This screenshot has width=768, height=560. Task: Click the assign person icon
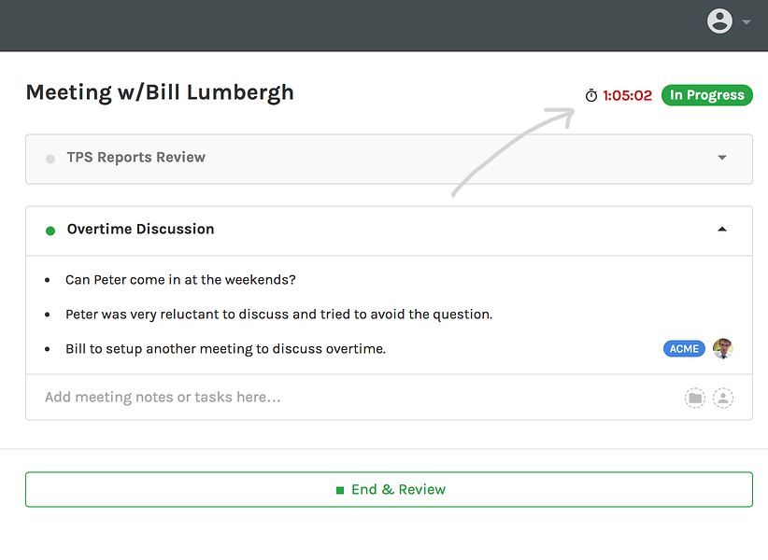click(x=723, y=399)
